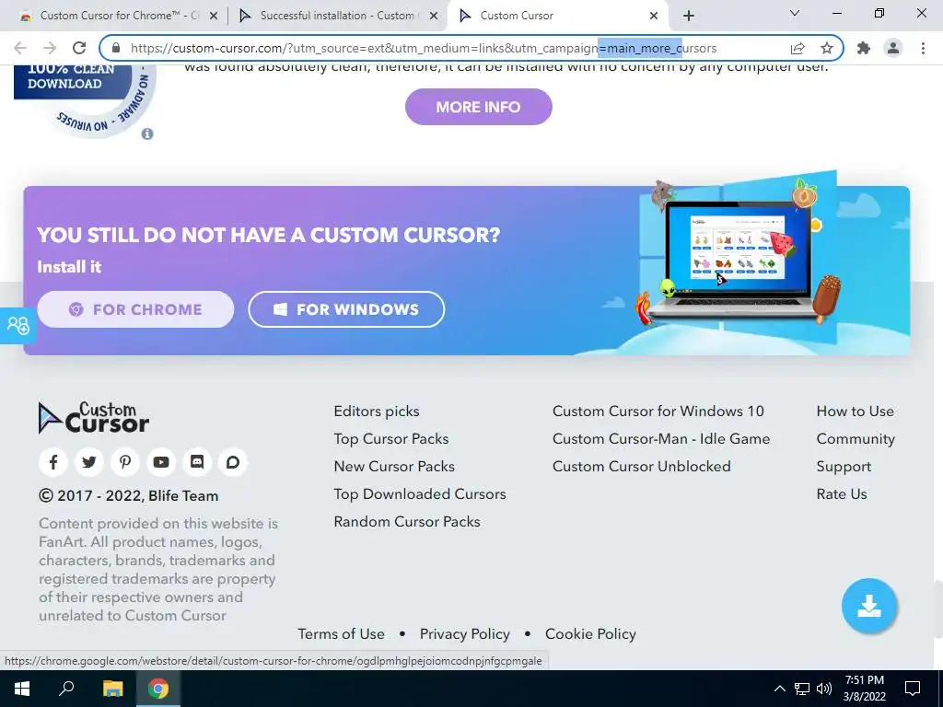Go back to previous page
943x707 pixels.
[20, 48]
